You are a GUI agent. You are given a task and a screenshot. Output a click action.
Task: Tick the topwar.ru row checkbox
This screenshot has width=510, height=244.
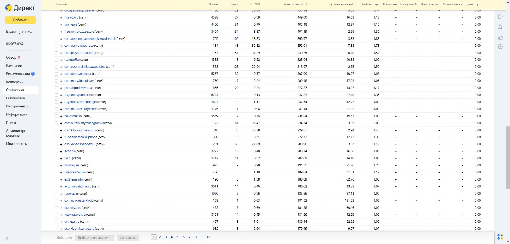[56, 194]
